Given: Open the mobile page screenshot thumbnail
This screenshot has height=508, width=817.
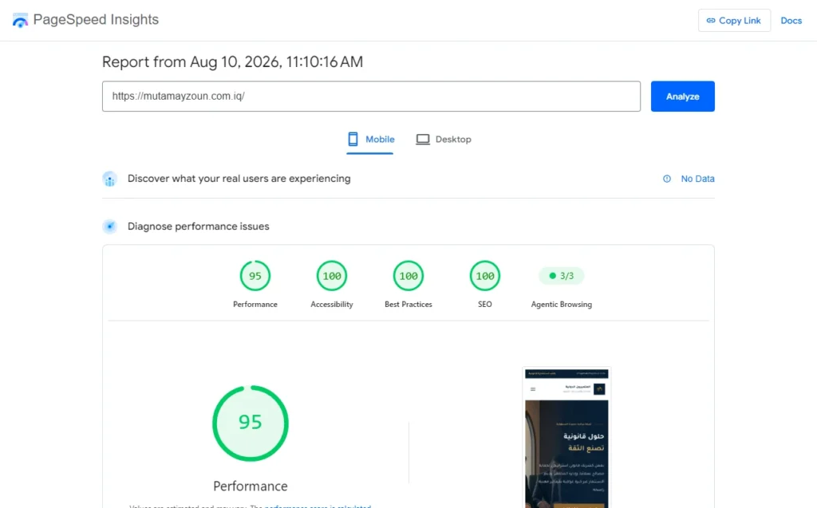Looking at the screenshot, I should [x=566, y=438].
